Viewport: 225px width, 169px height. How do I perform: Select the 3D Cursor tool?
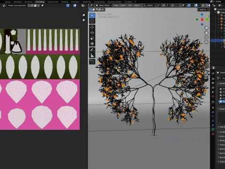pyautogui.click(x=92, y=21)
